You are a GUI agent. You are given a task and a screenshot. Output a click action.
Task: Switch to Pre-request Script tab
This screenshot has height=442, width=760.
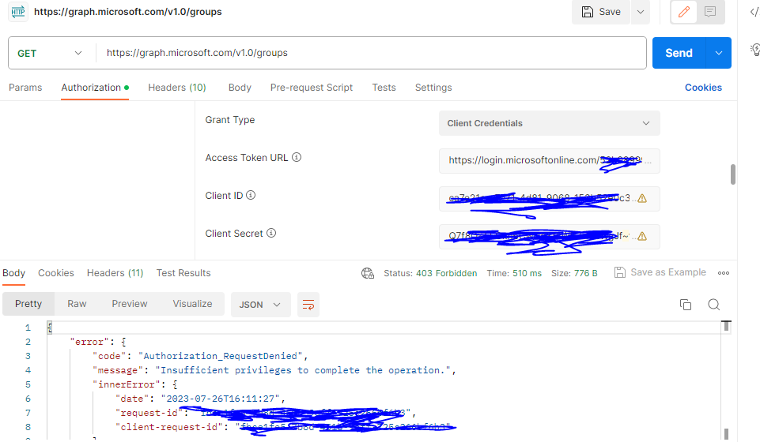click(311, 88)
